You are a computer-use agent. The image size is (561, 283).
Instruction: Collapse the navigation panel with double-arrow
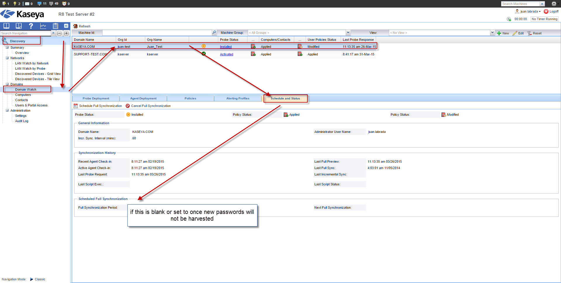[x=66, y=26]
